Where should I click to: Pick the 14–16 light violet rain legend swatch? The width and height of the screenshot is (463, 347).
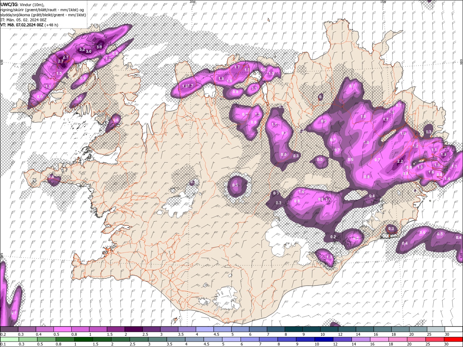pyautogui.click(x=361, y=339)
